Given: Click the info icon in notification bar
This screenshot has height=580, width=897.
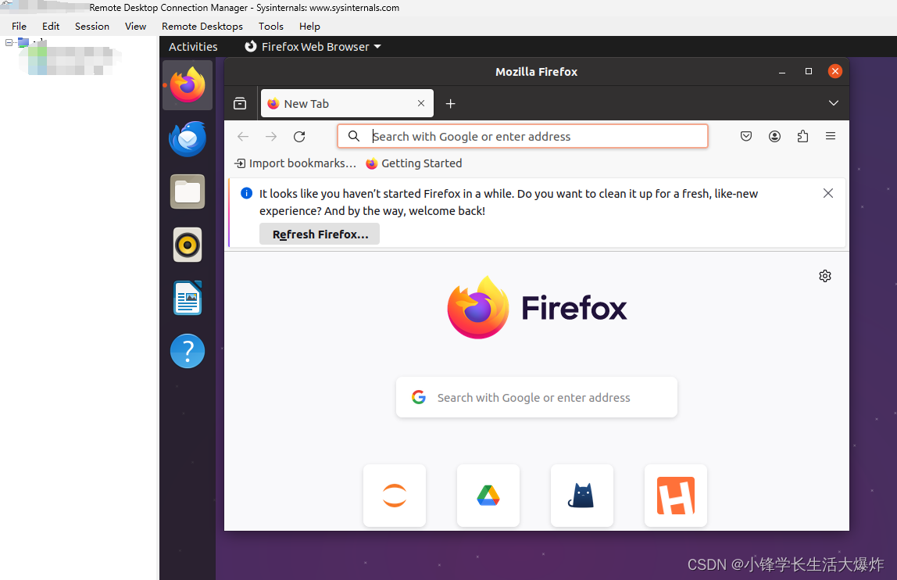Looking at the screenshot, I should [247, 194].
